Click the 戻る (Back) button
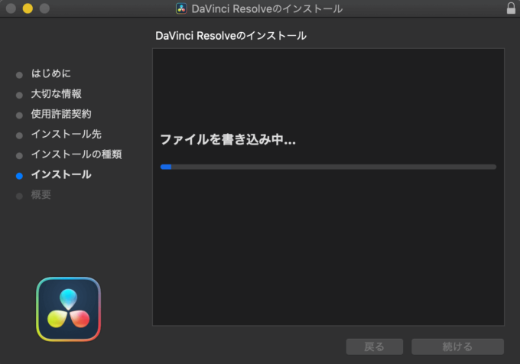The width and height of the screenshot is (520, 364). 375,346
